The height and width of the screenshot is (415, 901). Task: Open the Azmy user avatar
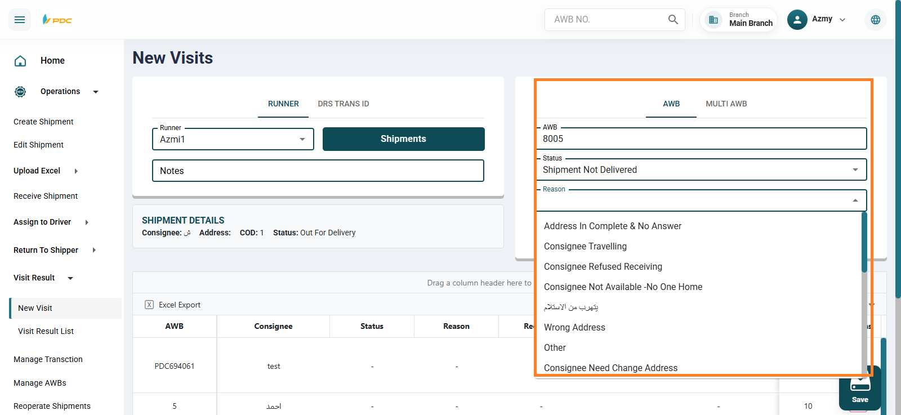coord(797,20)
